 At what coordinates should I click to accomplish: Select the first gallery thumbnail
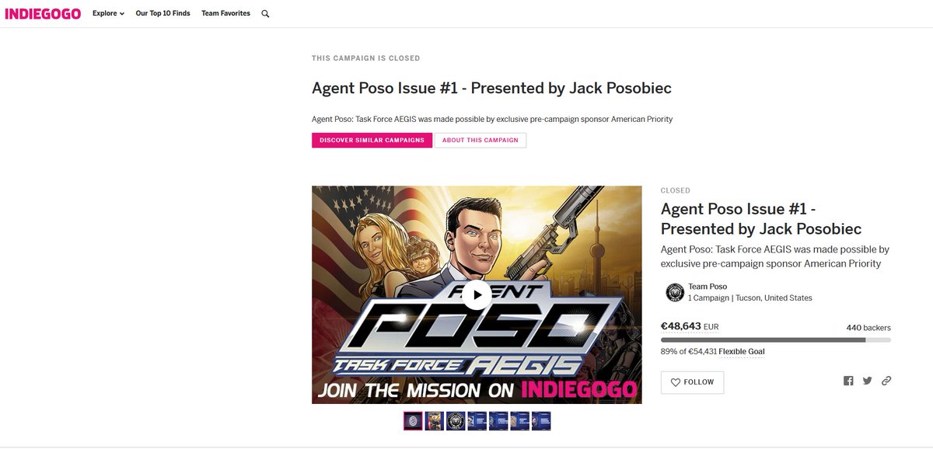point(413,421)
